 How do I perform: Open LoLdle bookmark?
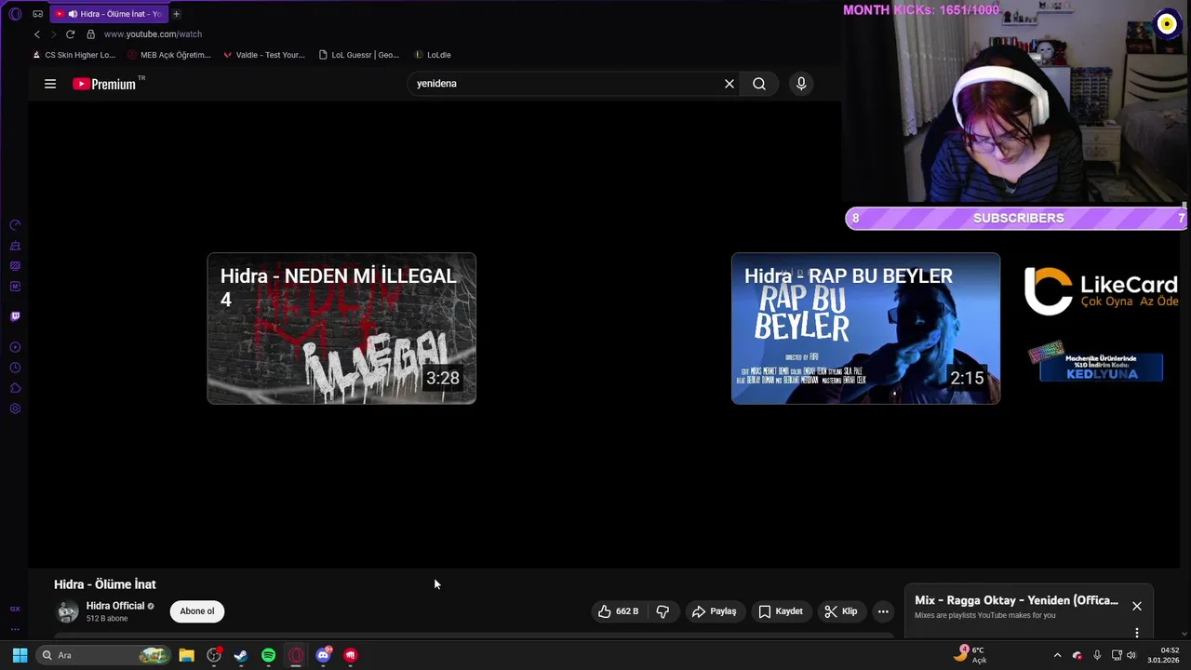tap(432, 55)
